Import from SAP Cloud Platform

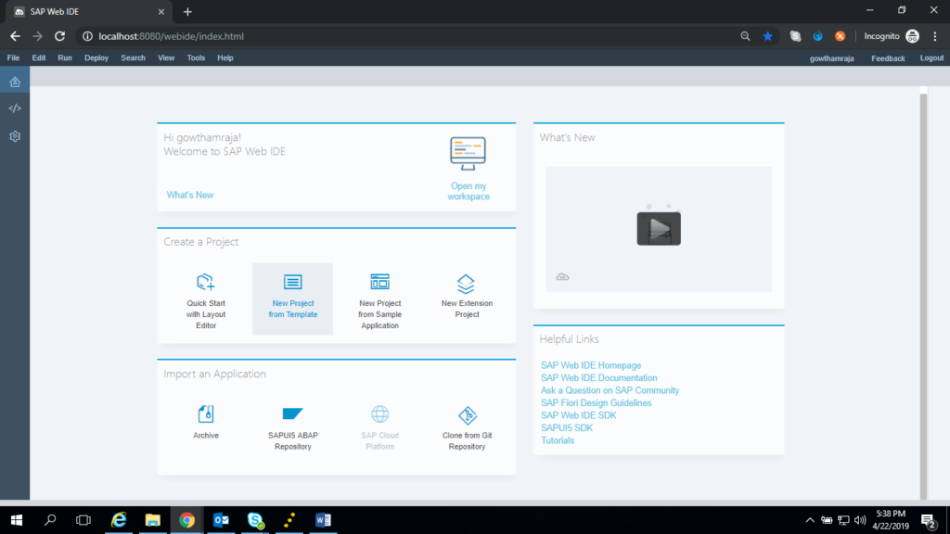379,428
